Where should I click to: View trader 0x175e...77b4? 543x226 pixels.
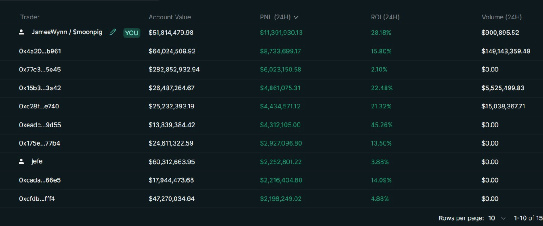(39, 143)
